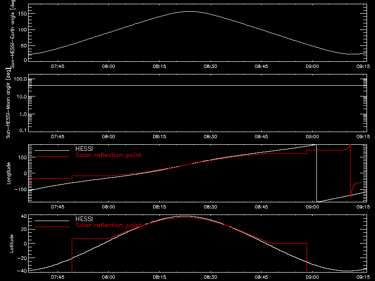Click the 100 tick on Longitude axis

pos(22,157)
